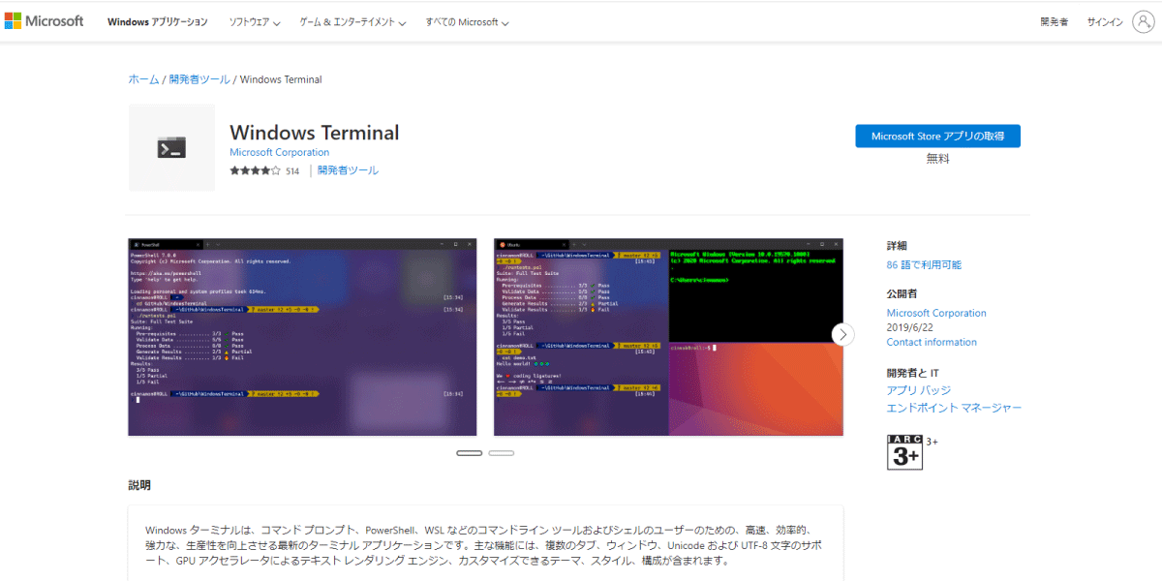Open the first PowerShell screenshot thumbnail
The height and width of the screenshot is (581, 1162).
pyautogui.click(x=302, y=337)
